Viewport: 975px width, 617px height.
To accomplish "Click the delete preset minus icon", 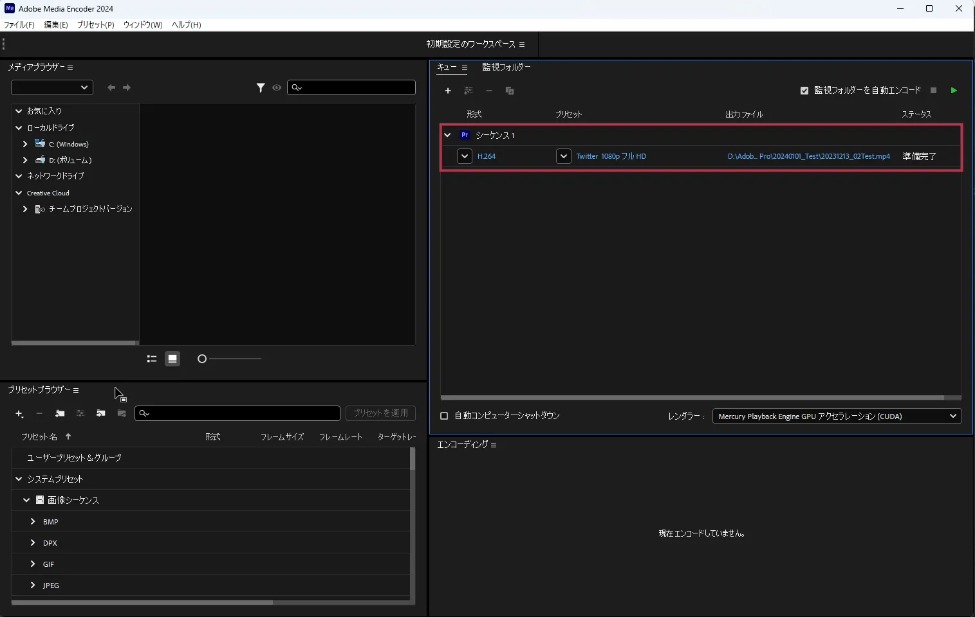I will pyautogui.click(x=39, y=413).
